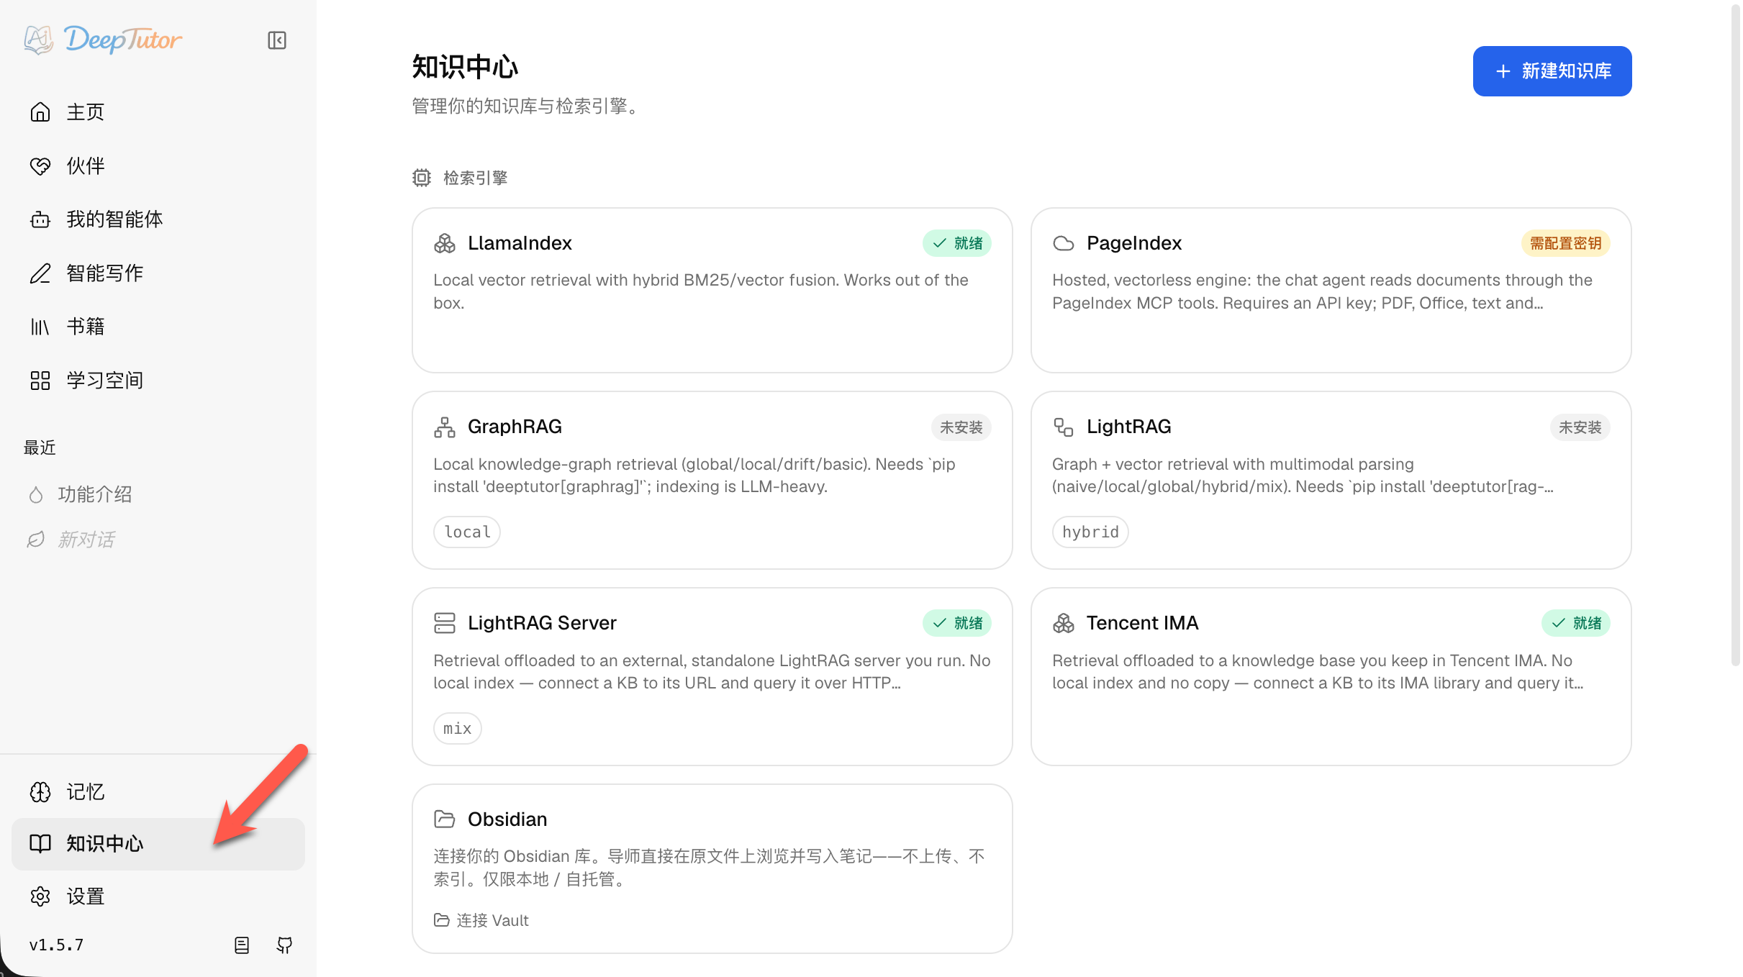Click the brain icon for 记忆
This screenshot has width=1743, height=977.
40,792
